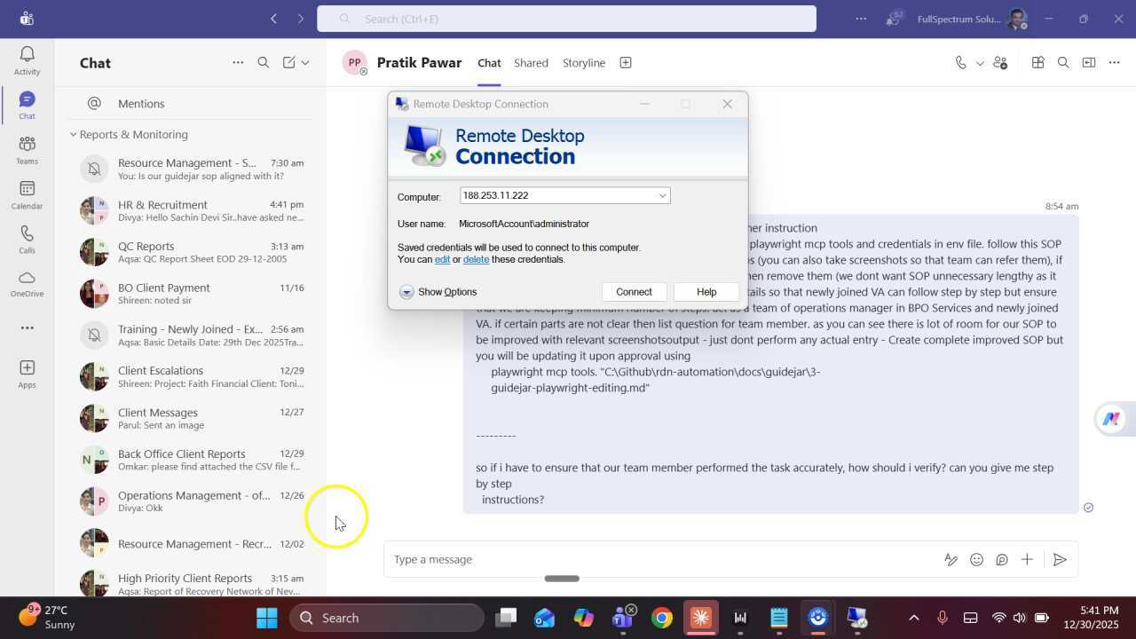
Task: Add a new tab to the chat
Action: click(626, 63)
